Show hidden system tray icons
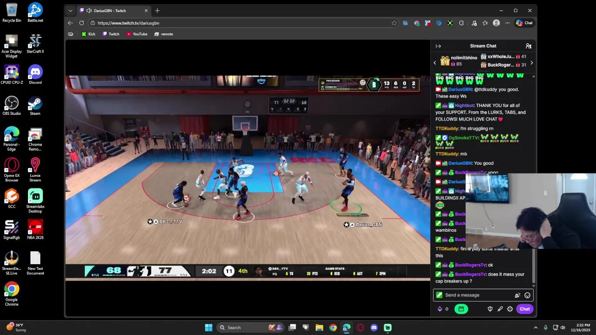 (535, 328)
